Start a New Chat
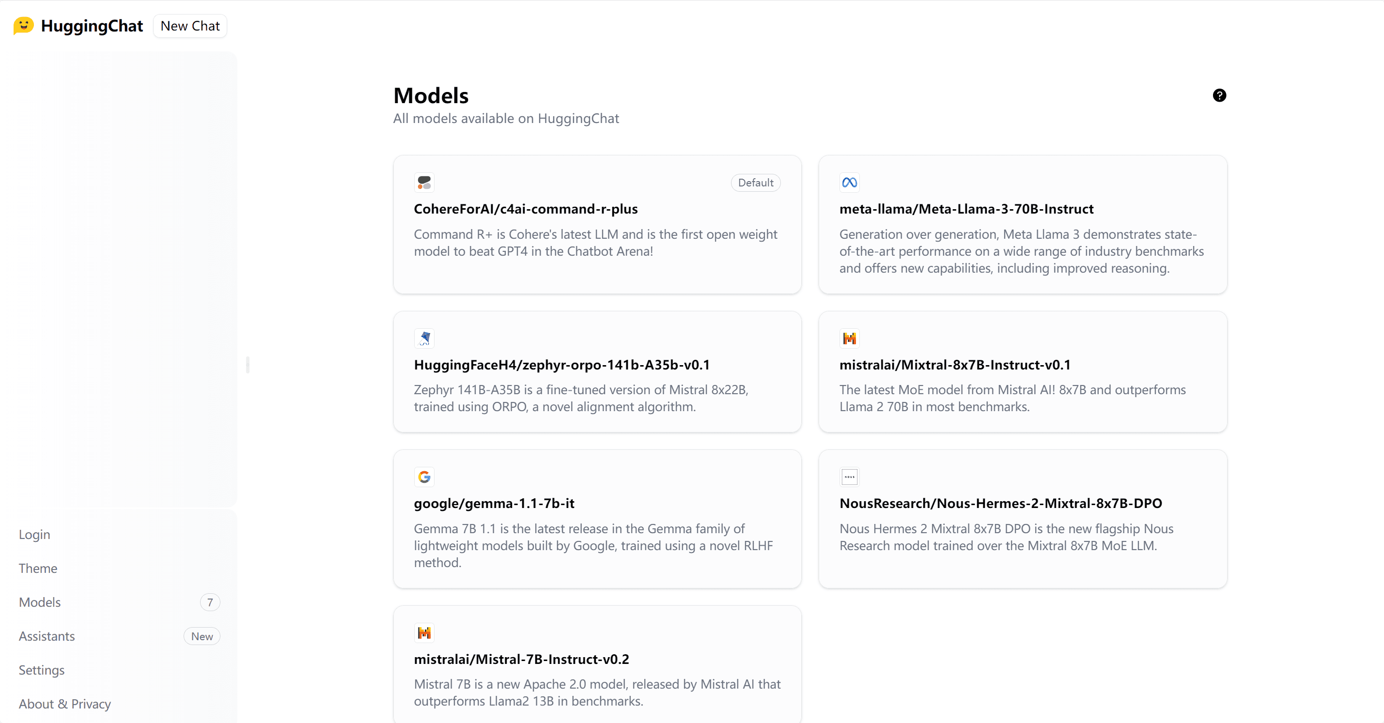The height and width of the screenshot is (723, 1384). pos(190,26)
